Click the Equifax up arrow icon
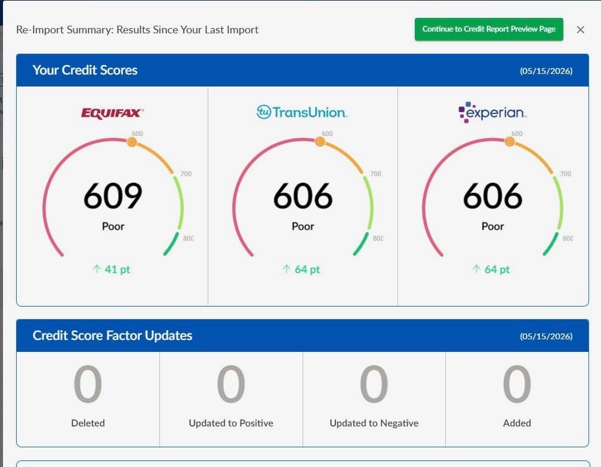 (x=97, y=269)
